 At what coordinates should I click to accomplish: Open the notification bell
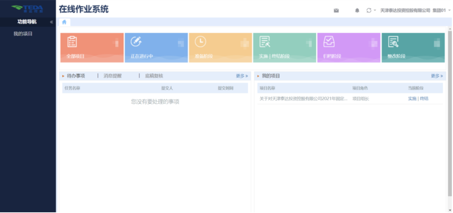357,11
